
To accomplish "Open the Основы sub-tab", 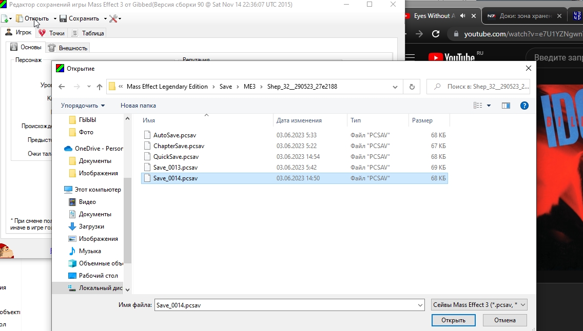I will (x=26, y=47).
